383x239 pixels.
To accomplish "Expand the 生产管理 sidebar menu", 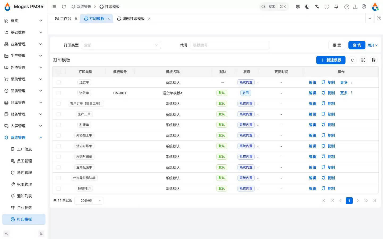I will pos(24,56).
